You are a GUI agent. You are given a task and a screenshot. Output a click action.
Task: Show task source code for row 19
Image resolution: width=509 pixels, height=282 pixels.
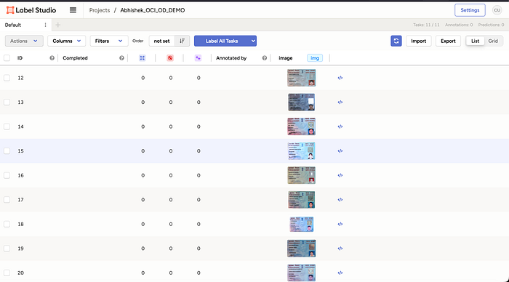(x=340, y=249)
